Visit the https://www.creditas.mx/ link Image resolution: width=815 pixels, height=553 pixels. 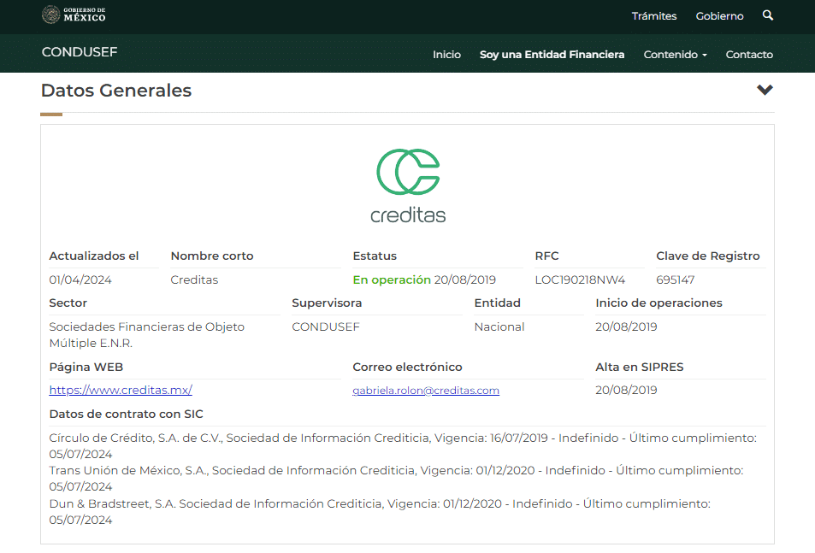(121, 391)
